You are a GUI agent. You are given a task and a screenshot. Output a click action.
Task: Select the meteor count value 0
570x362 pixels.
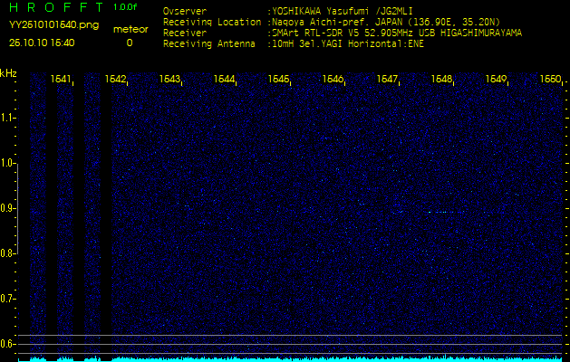coord(129,43)
